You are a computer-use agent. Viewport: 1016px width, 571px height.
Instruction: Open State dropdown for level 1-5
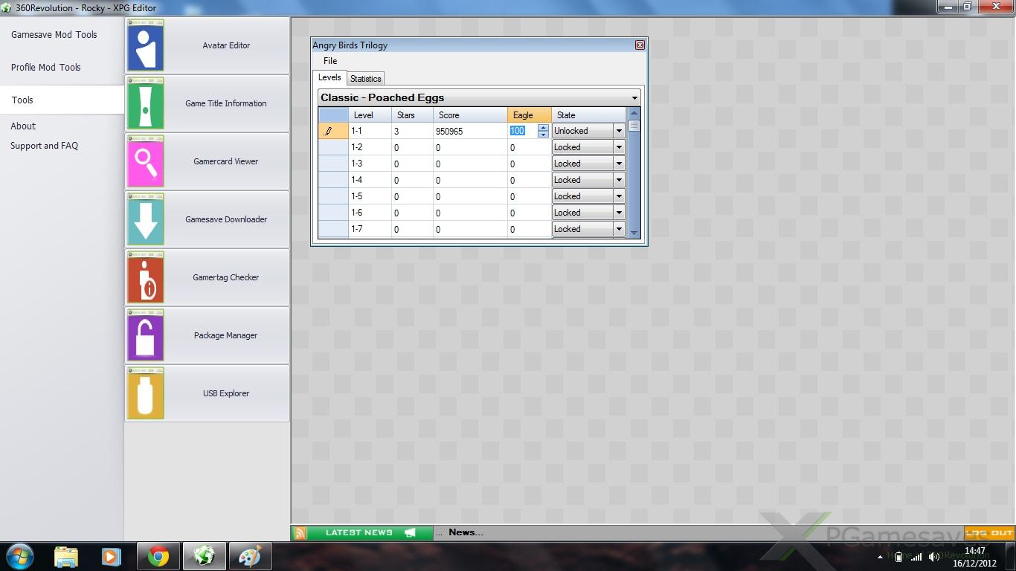pyautogui.click(x=618, y=196)
